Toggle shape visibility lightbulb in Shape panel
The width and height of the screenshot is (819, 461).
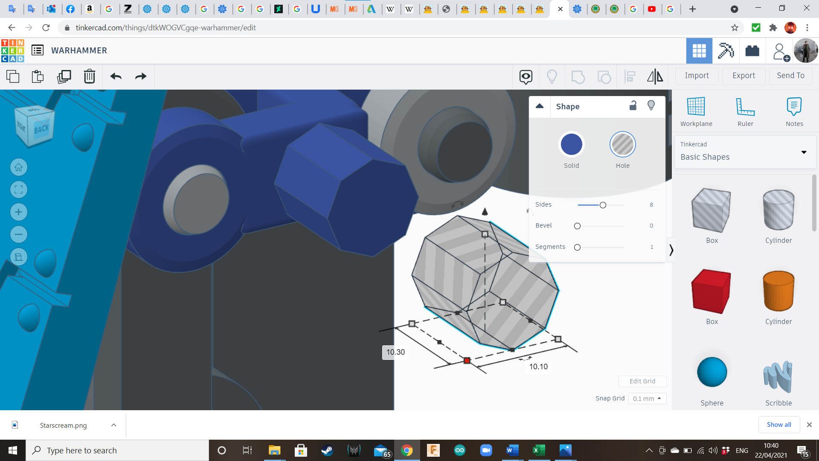point(651,106)
